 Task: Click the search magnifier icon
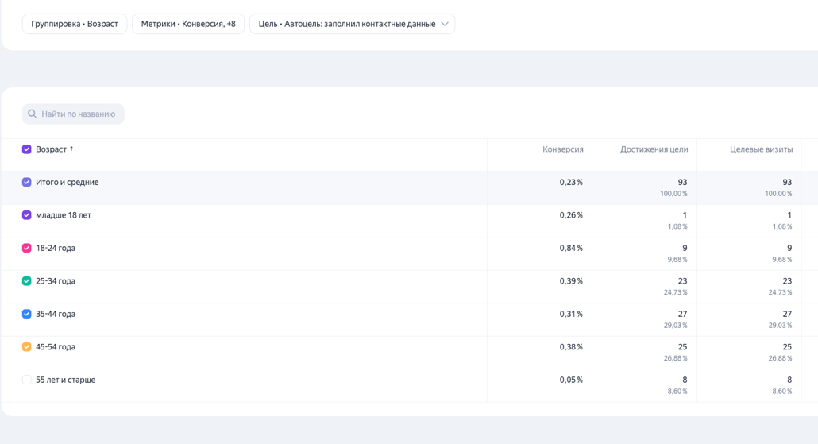click(x=33, y=114)
